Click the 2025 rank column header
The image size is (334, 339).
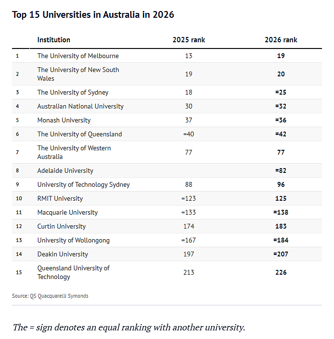[189, 40]
